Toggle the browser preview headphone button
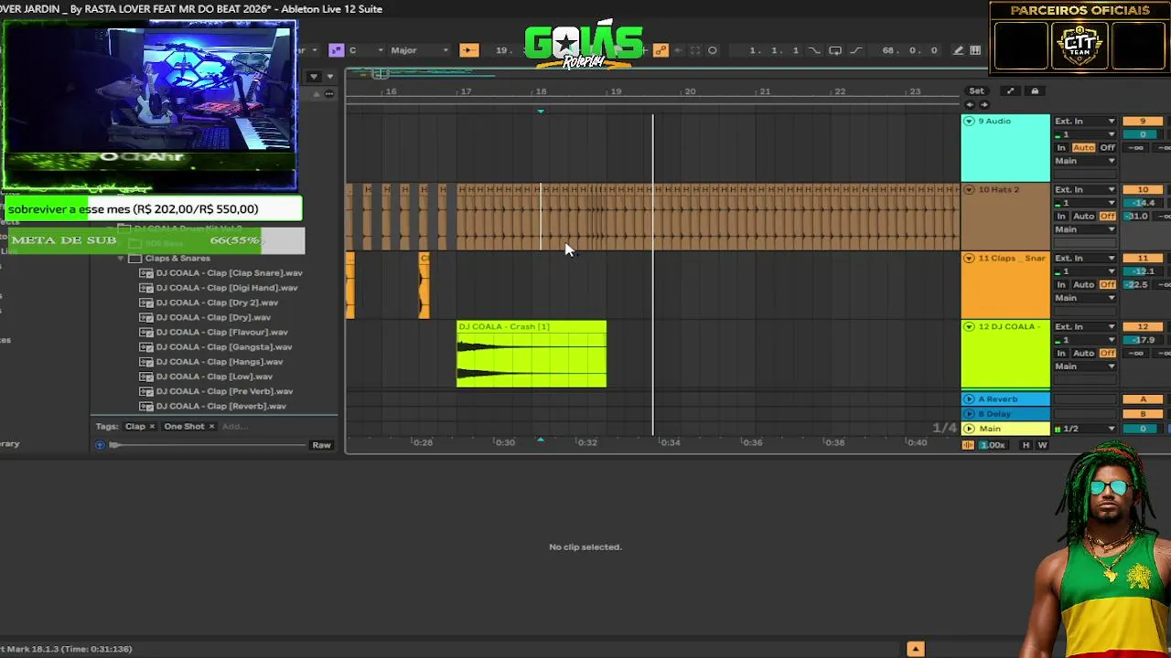The height and width of the screenshot is (658, 1171). click(101, 445)
